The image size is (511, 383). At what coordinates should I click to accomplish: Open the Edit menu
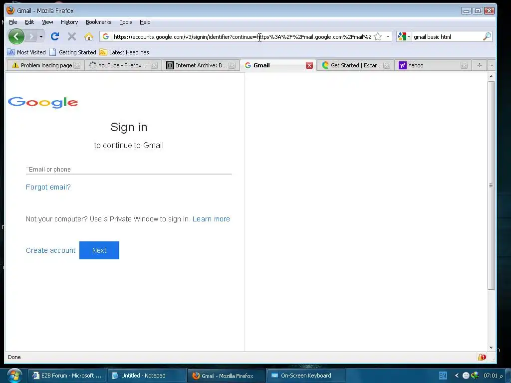point(29,22)
